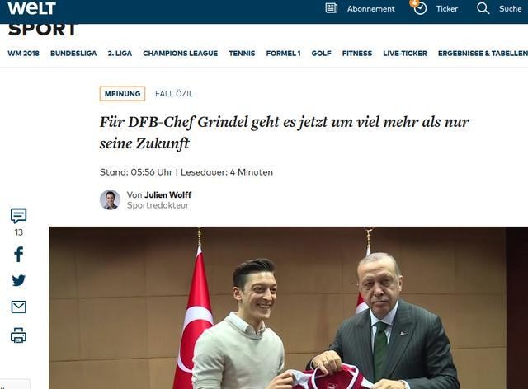Open Ergebnisse & Tabellen page

pos(483,54)
